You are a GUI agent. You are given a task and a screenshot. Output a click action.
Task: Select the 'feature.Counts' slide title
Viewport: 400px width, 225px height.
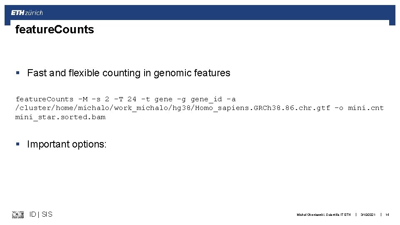point(55,30)
